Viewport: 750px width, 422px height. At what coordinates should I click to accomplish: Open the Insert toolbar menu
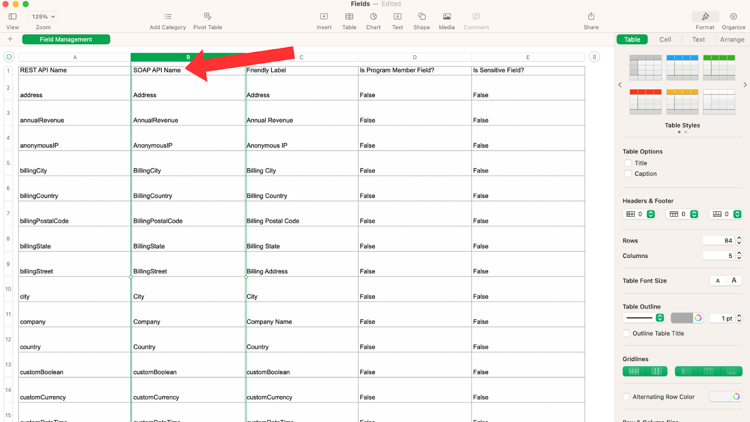coord(324,17)
